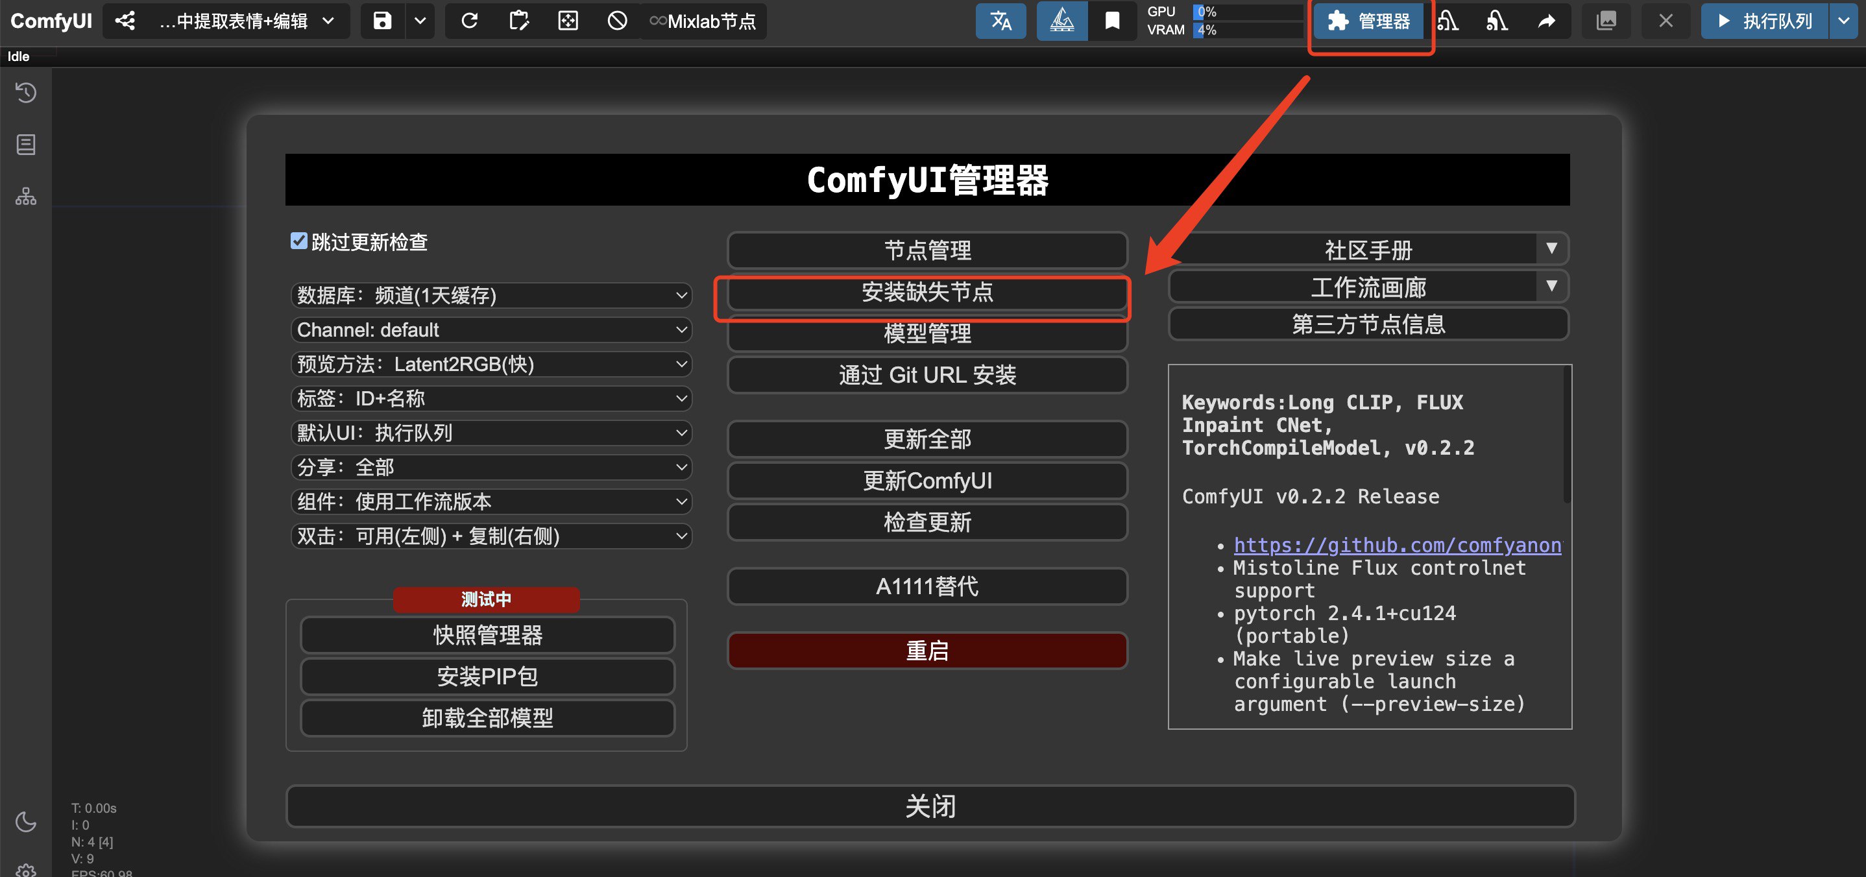Click the A1111替代 button
The height and width of the screenshot is (877, 1866).
[927, 586]
